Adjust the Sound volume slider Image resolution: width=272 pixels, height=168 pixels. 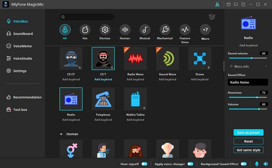point(248,58)
